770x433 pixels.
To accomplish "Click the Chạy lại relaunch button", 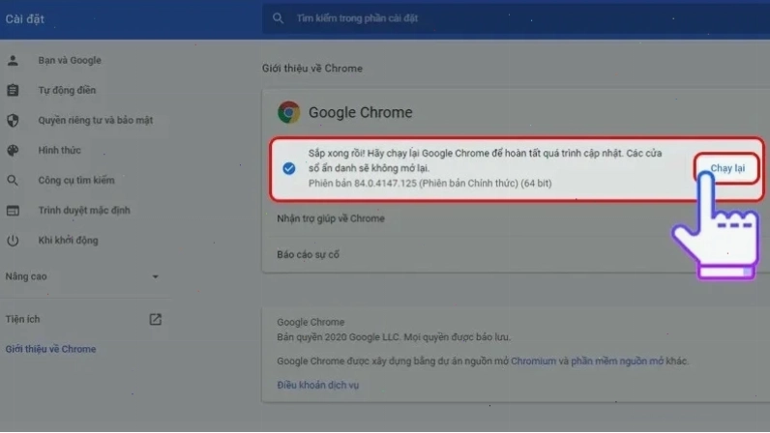I will click(x=727, y=168).
